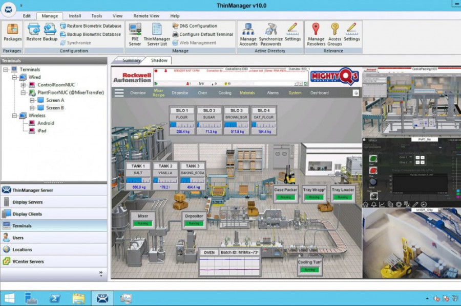Click the green start button in shadow view
The image size is (461, 306).
click(x=373, y=158)
